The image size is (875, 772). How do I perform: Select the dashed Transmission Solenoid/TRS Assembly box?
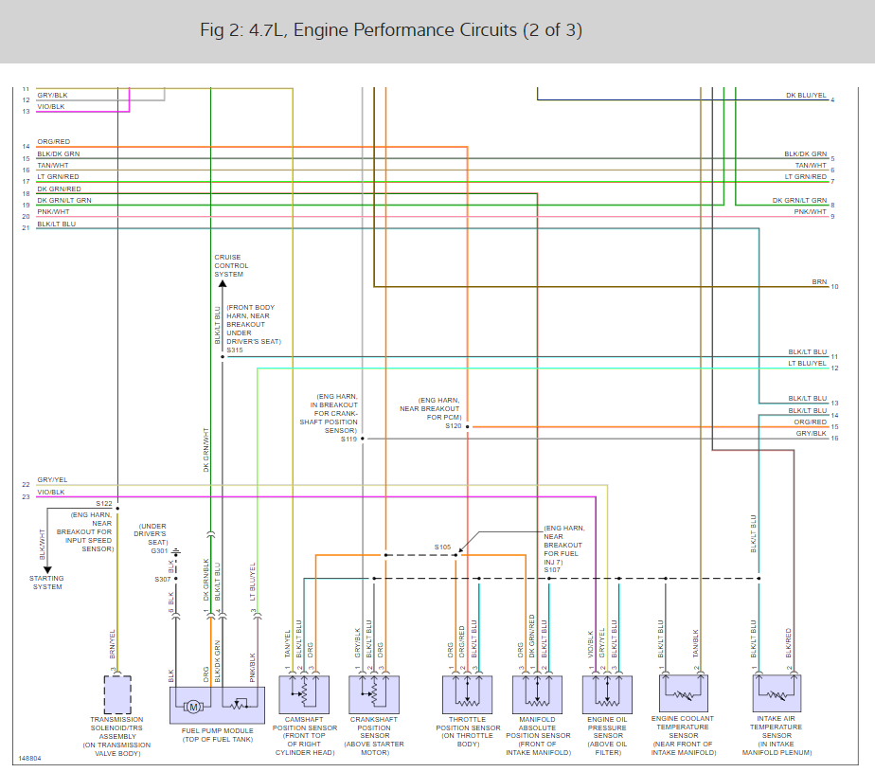pos(117,694)
